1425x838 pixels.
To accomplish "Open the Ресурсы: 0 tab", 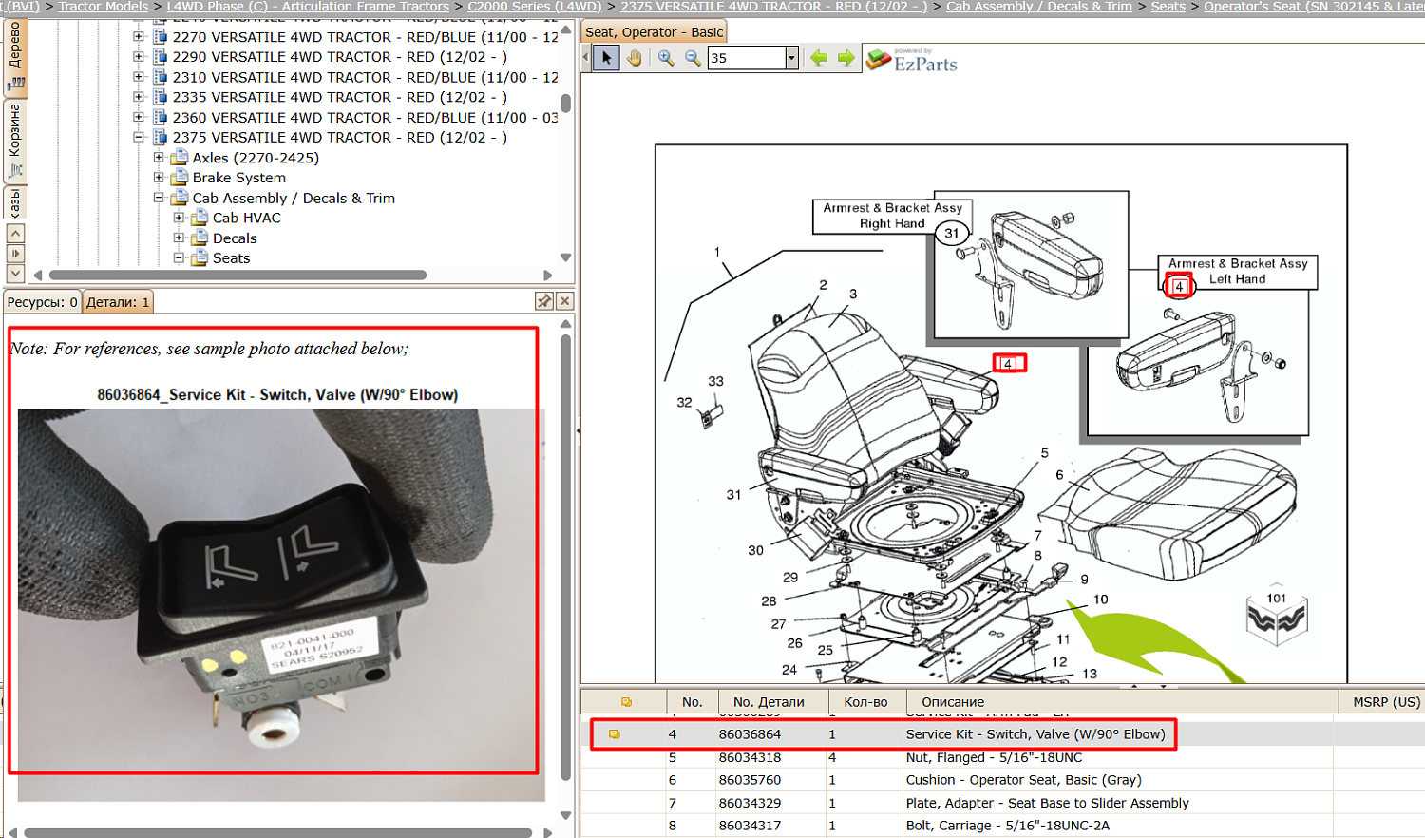I will pyautogui.click(x=42, y=302).
